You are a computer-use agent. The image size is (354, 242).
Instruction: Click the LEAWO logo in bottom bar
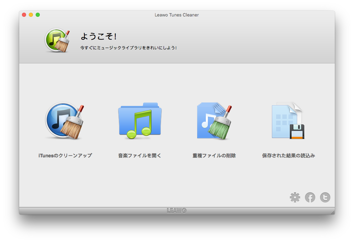177,210
